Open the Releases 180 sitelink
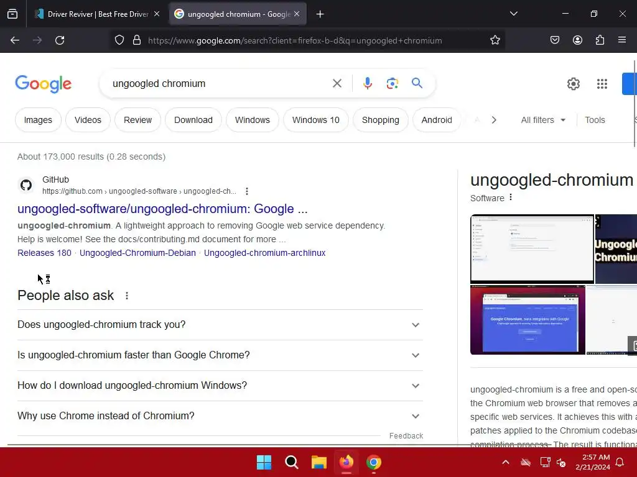Viewport: 637px width, 477px height. pyautogui.click(x=44, y=253)
